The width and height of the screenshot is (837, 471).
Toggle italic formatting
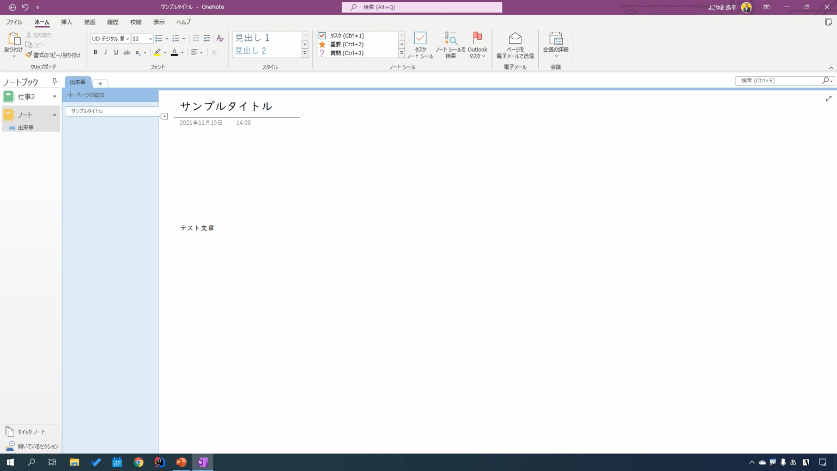click(x=106, y=52)
